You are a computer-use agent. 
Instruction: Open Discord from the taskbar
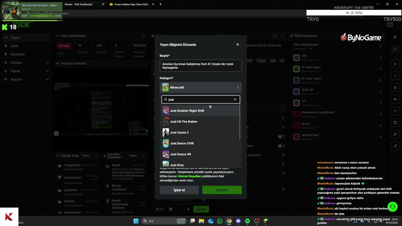[238, 221]
